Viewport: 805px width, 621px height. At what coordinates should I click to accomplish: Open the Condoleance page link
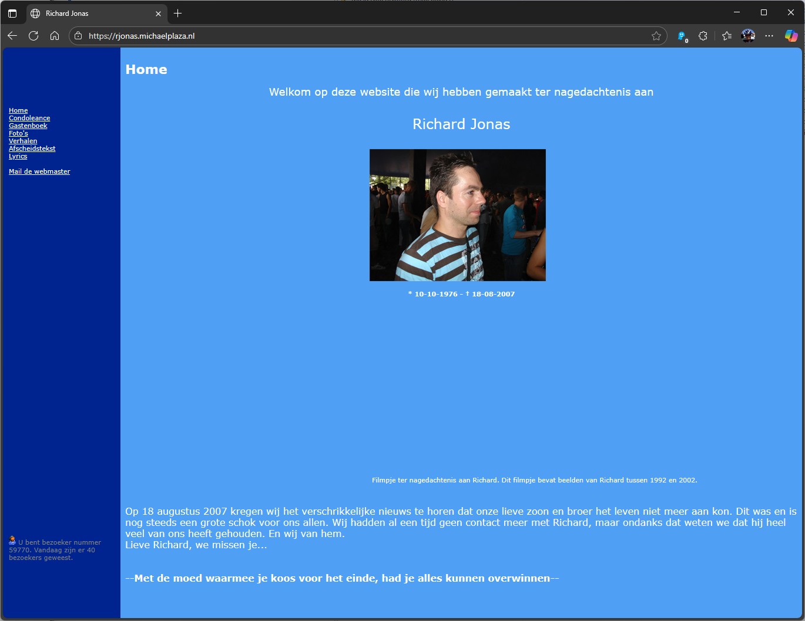click(29, 118)
